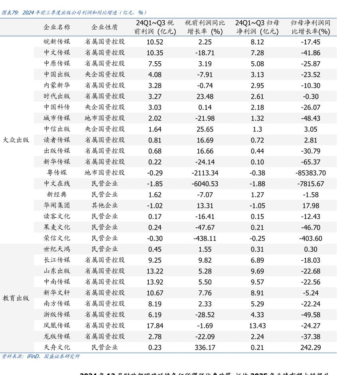
Task: Select the 皖新传媒 company name cell
Action: coord(57,42)
